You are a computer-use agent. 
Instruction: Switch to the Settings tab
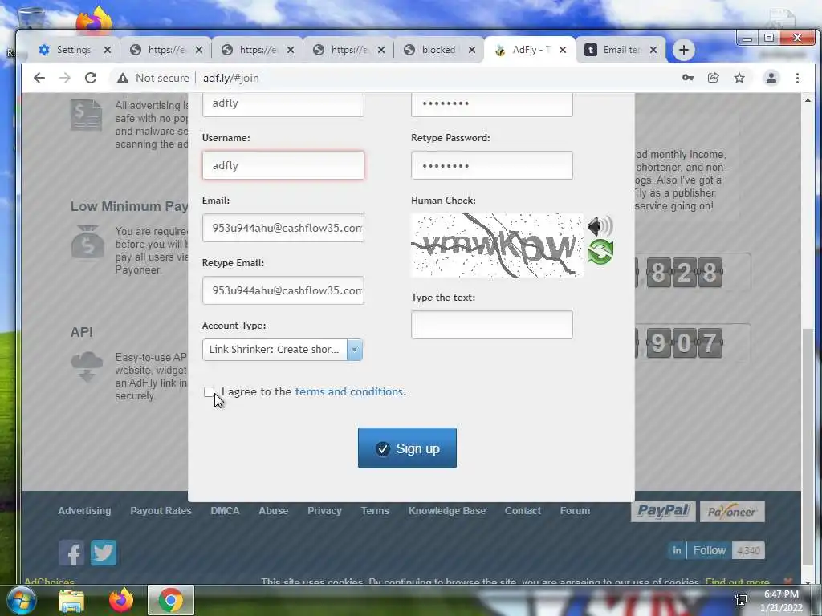click(75, 50)
